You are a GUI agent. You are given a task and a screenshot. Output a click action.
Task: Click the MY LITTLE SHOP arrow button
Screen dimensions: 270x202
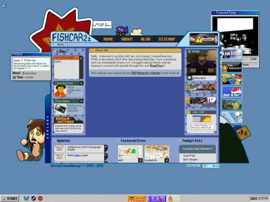[81, 58]
